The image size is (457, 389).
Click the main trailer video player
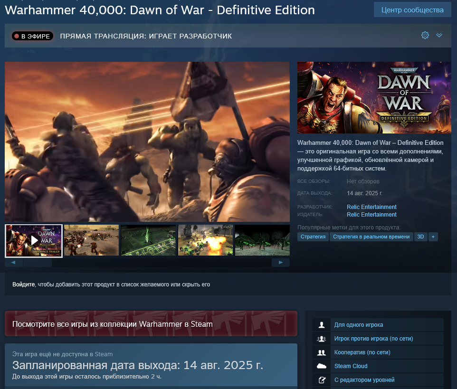(147, 142)
